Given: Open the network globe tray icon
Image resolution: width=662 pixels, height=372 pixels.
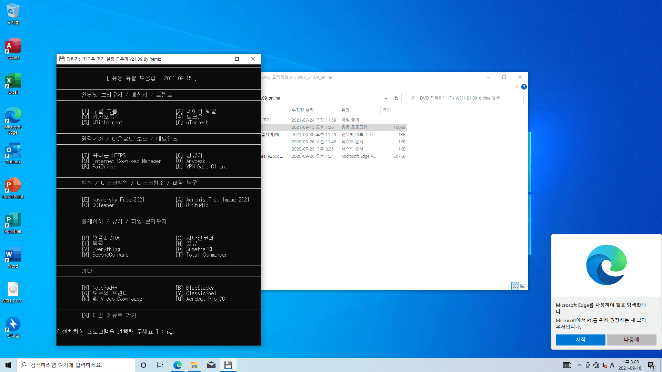Looking at the screenshot, I should point(596,365).
